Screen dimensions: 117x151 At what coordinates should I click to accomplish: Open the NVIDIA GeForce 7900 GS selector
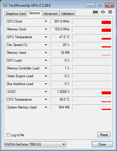click(x=35, y=144)
